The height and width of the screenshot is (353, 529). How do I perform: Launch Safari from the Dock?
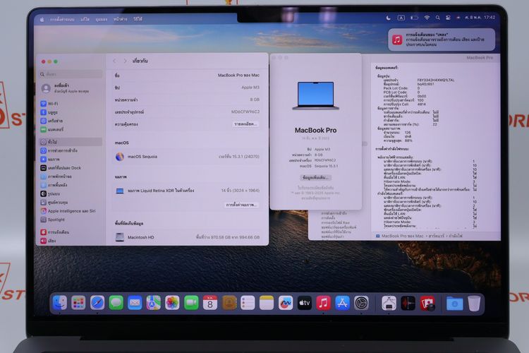[97, 303]
